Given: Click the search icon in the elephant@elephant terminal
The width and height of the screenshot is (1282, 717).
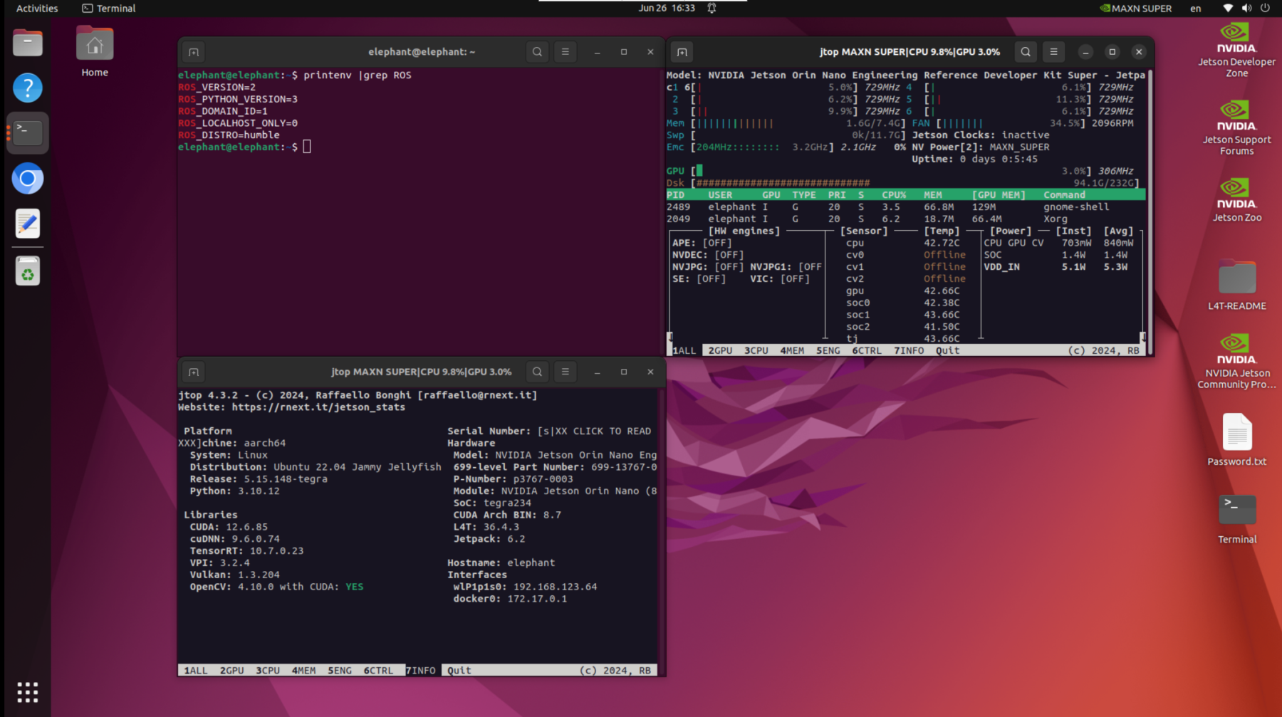Looking at the screenshot, I should coord(537,52).
